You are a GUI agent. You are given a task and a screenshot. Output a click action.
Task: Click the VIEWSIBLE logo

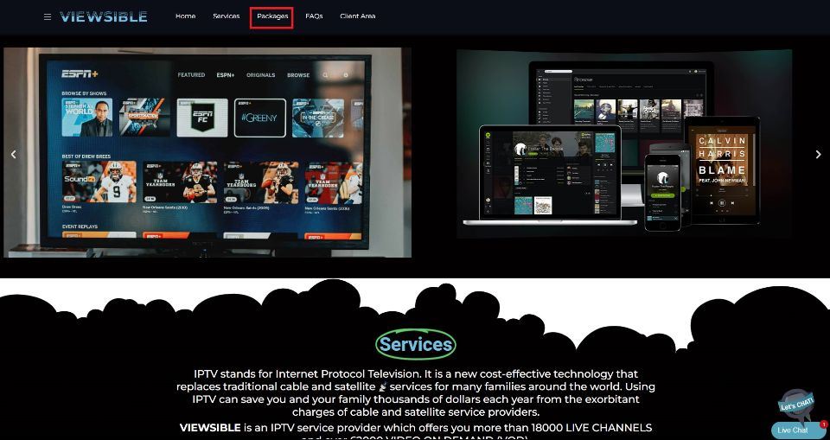tap(104, 17)
